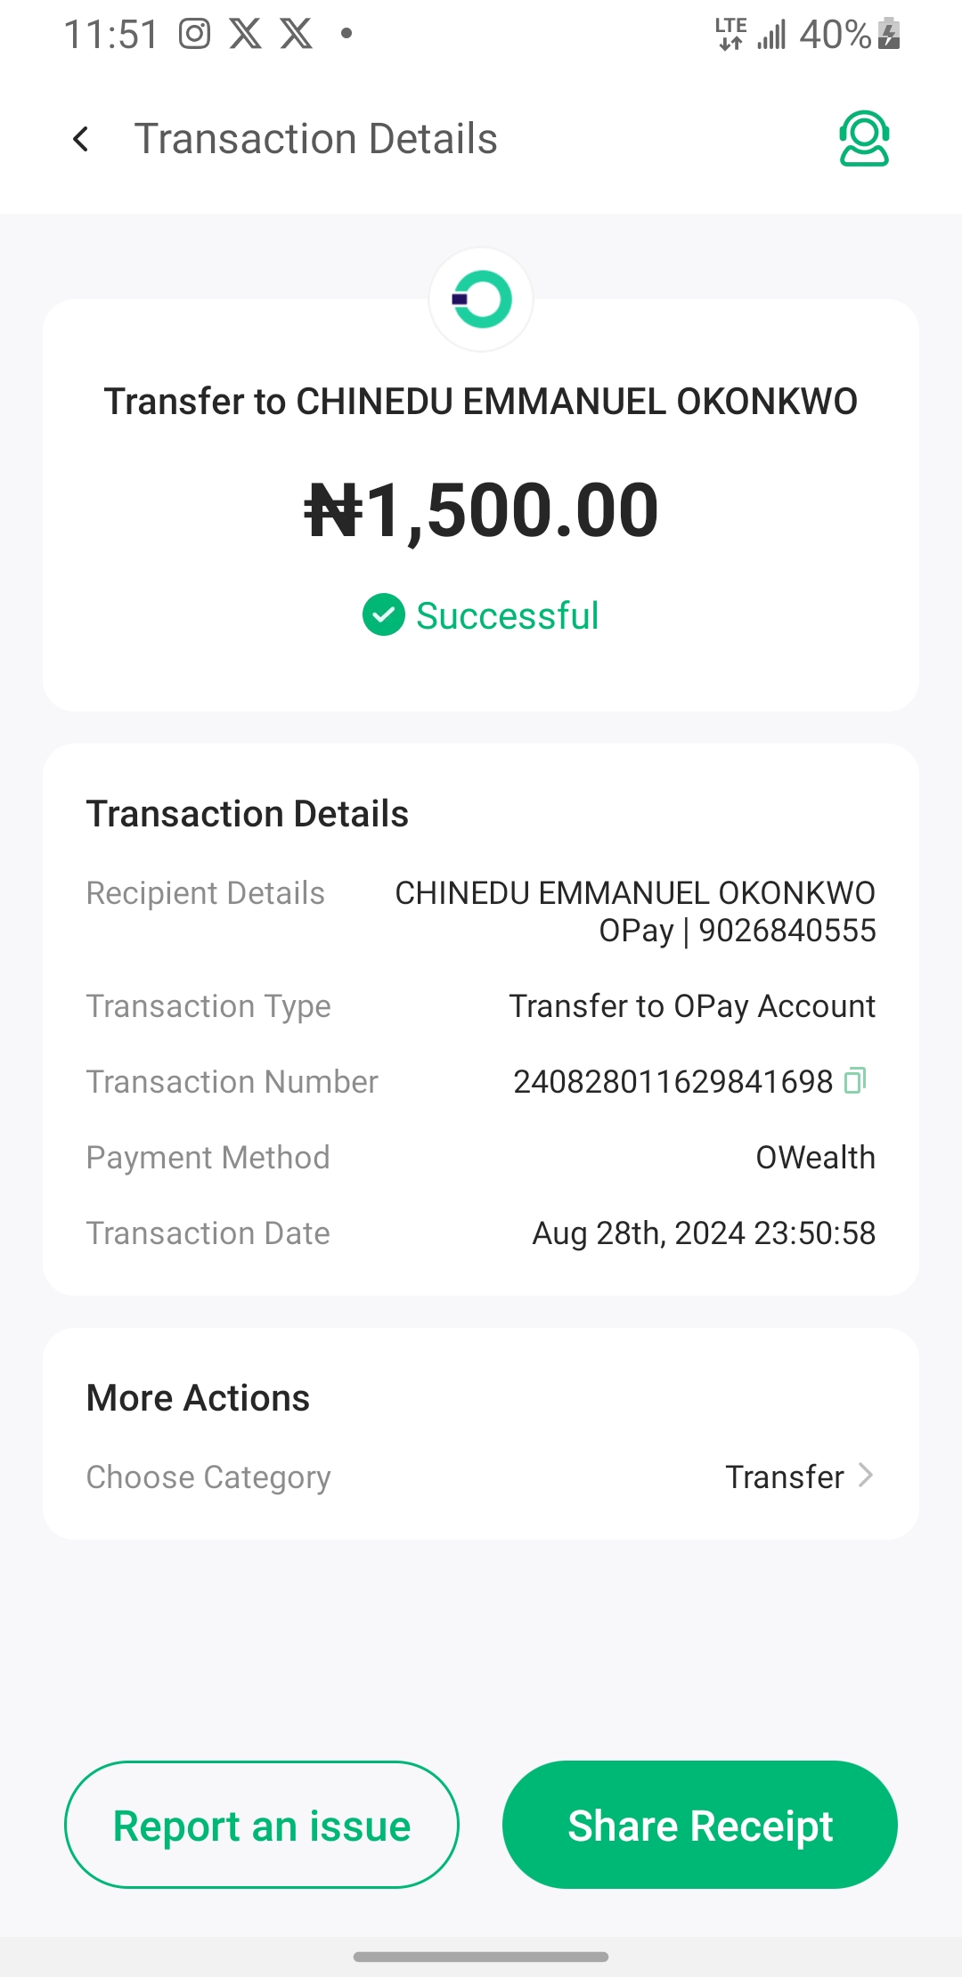Copy the transaction number

[855, 1080]
